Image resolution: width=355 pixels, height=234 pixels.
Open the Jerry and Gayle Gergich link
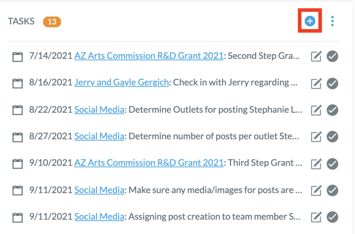(x=122, y=83)
